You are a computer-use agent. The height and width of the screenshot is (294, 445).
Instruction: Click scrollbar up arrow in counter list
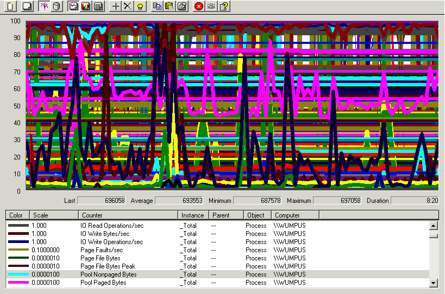pos(434,226)
